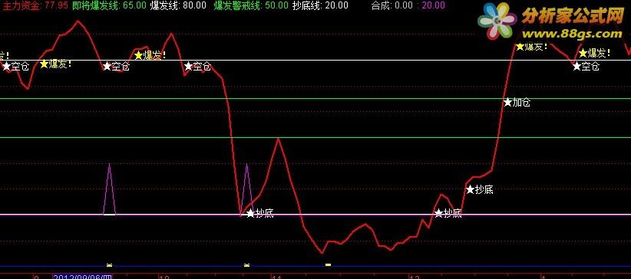631x279 pixels.
Task: Click the flower logo icon
Action: (x=497, y=21)
